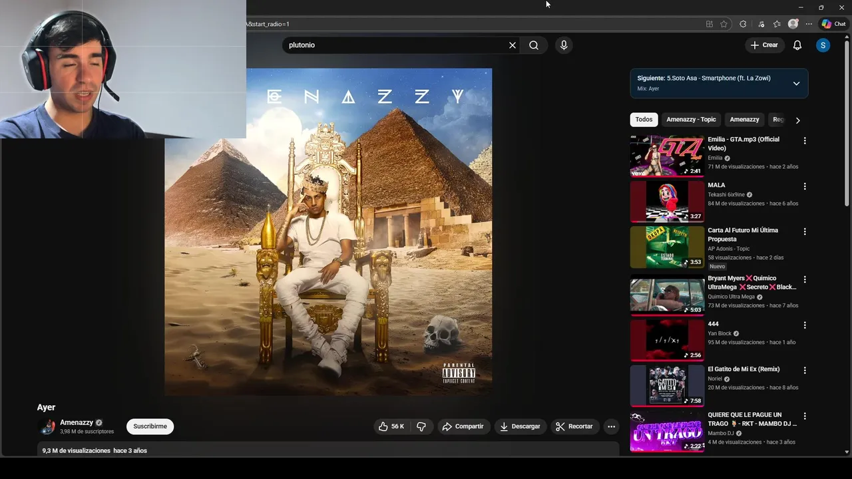852x479 pixels.
Task: Click the Recortar clip button
Action: 574,426
